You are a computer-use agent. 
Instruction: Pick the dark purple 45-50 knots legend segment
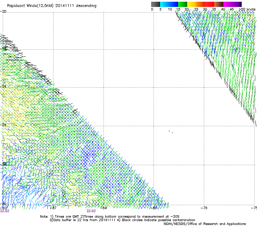pyautogui.click(x=237, y=4)
